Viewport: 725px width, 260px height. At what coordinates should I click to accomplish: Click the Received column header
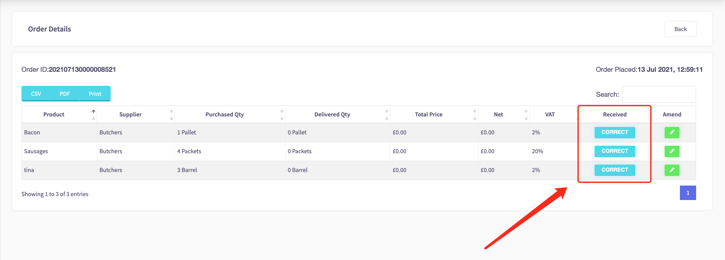pos(615,115)
